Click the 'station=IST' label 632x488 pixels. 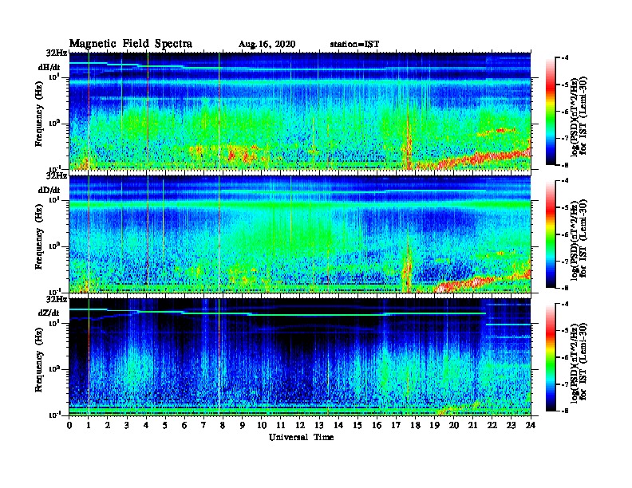click(354, 45)
